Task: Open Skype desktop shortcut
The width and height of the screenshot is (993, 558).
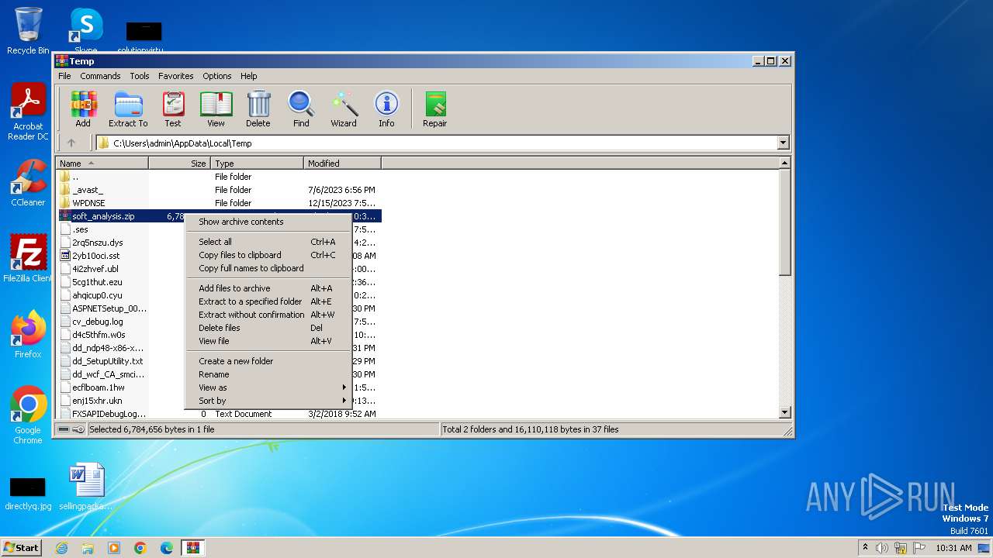Action: [x=85, y=31]
